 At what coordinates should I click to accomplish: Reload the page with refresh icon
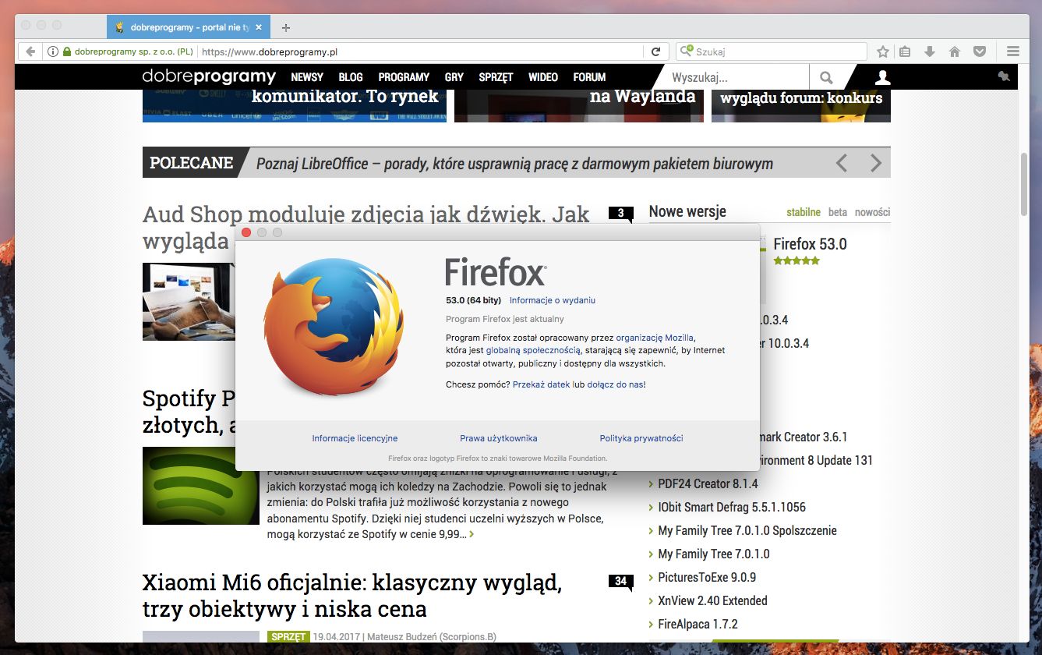[x=656, y=51]
